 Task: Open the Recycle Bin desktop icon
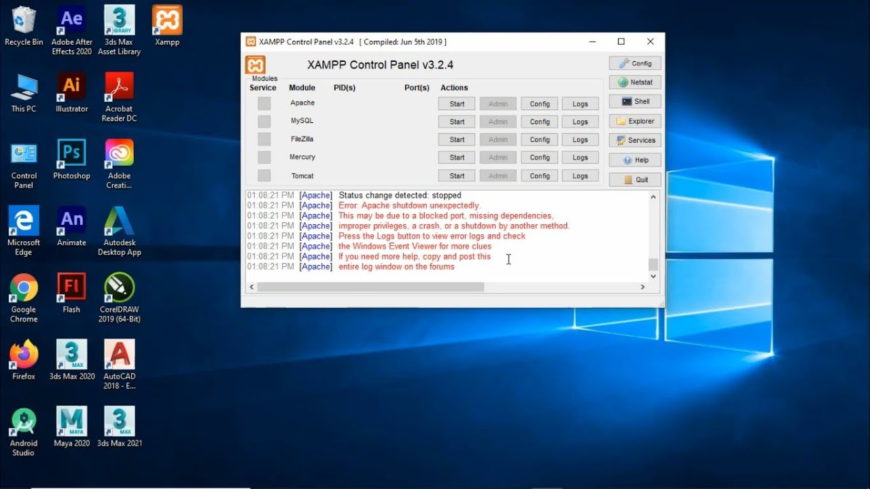click(x=24, y=26)
